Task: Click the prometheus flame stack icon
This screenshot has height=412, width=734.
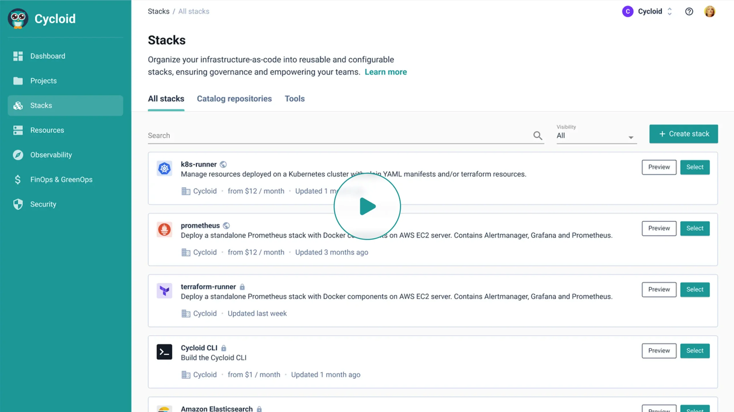Action: click(164, 229)
